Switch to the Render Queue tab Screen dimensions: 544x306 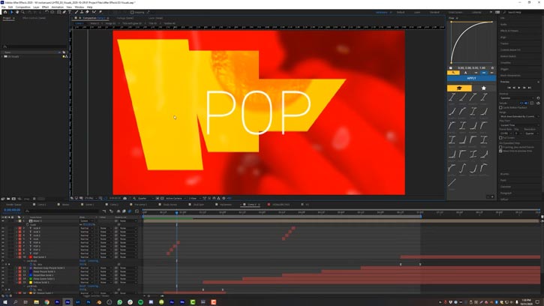point(14,205)
